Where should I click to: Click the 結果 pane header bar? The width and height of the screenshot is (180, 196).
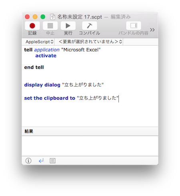(x=90, y=131)
